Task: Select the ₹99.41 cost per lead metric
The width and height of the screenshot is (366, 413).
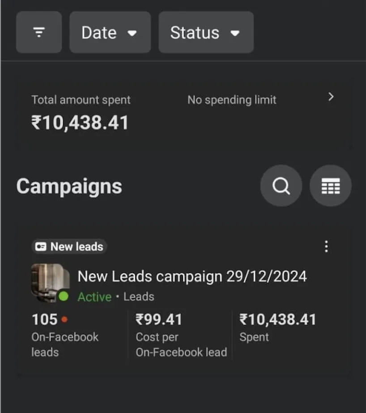Action: coord(159,319)
